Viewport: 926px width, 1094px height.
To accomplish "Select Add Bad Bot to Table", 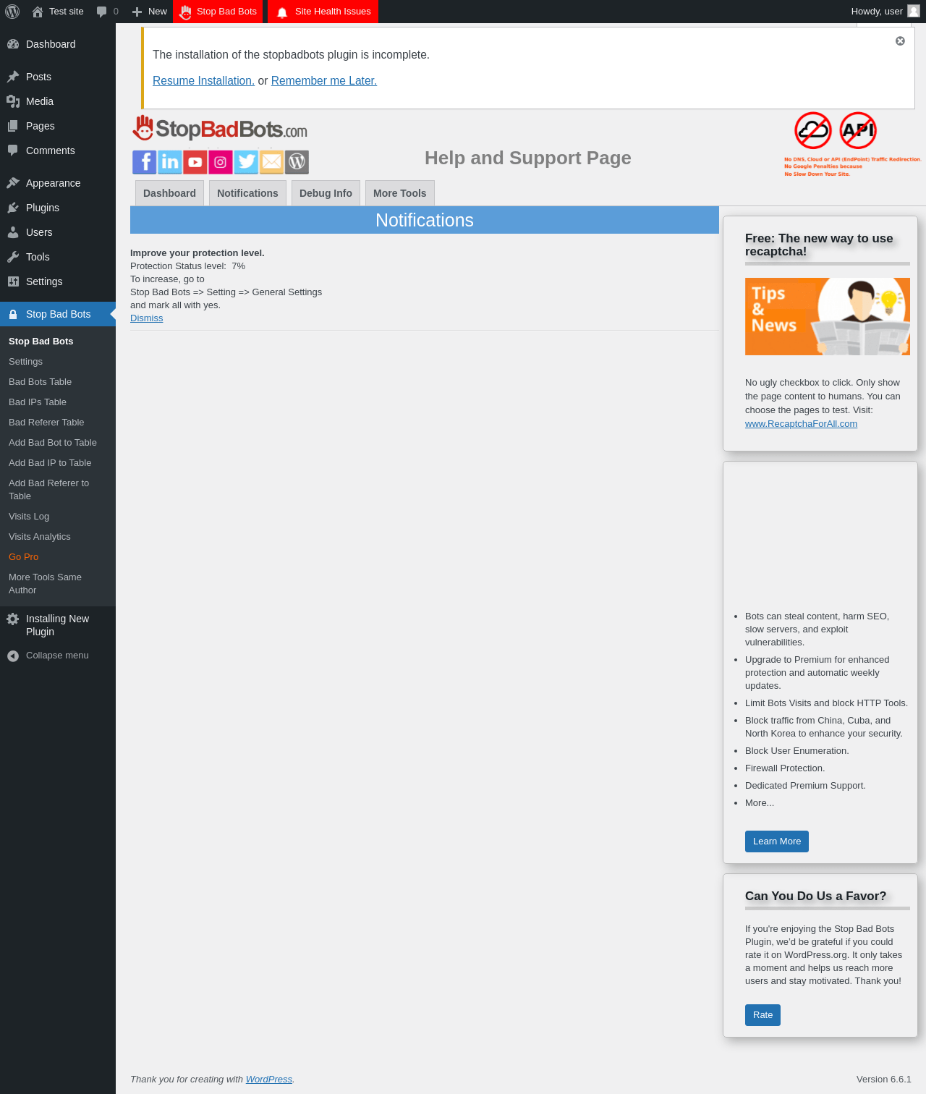I will tap(58, 443).
